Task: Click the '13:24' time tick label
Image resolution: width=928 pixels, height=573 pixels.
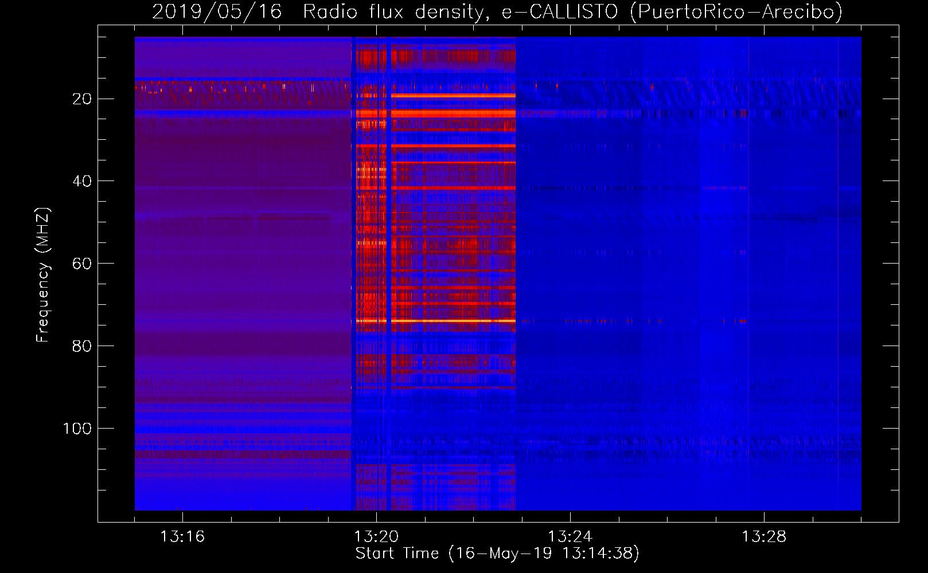Action: tap(570, 537)
